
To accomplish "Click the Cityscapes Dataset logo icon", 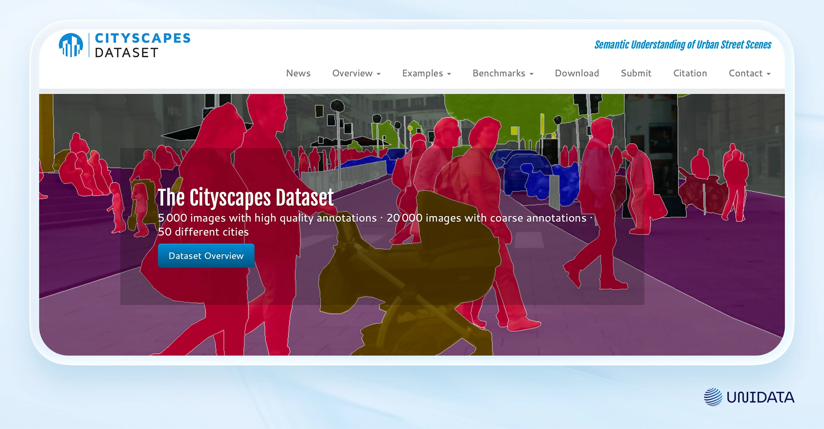I will pyautogui.click(x=71, y=45).
